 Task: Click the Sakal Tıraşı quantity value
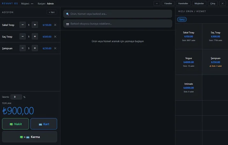click(28, 25)
